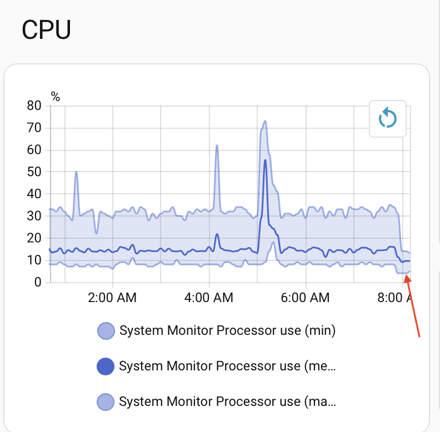The width and height of the screenshot is (440, 432).
Task: Click the CPU heading
Action: pyautogui.click(x=46, y=30)
